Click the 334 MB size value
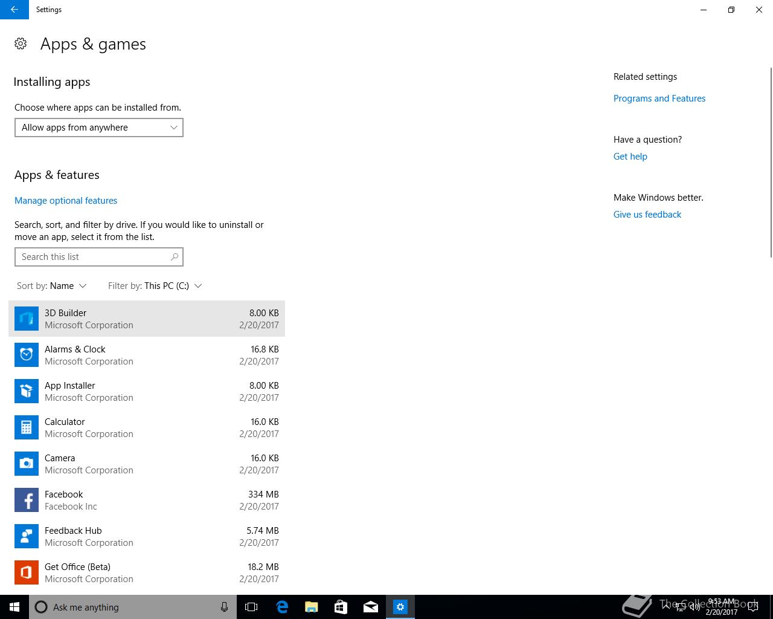773x619 pixels. pyautogui.click(x=263, y=494)
